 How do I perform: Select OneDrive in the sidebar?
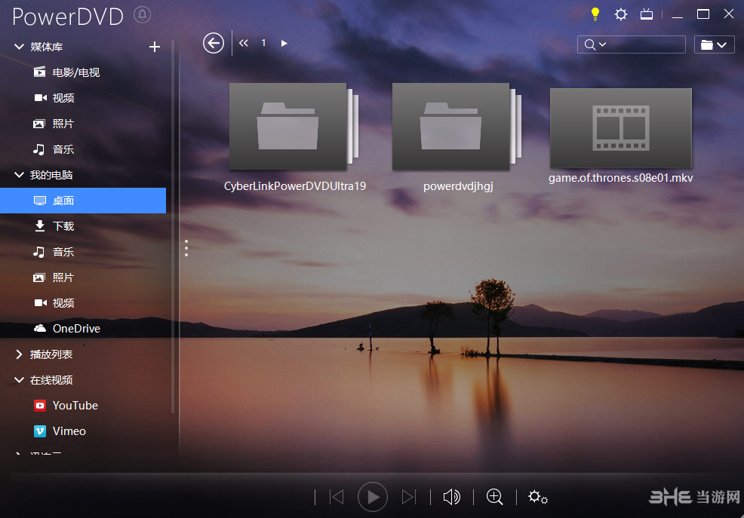point(74,328)
